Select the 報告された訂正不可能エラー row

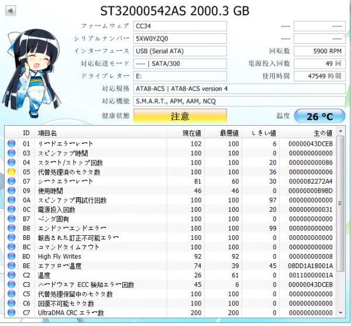[170, 238]
